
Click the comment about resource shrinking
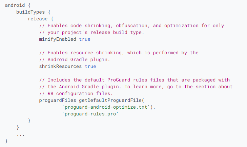point(119,53)
